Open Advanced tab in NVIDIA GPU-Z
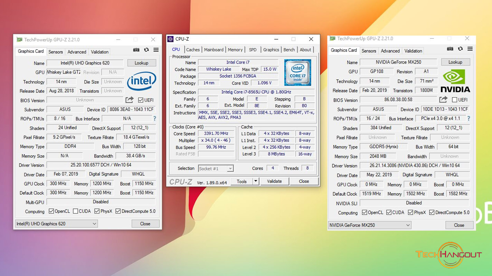The width and height of the screenshot is (492, 276). [390, 51]
